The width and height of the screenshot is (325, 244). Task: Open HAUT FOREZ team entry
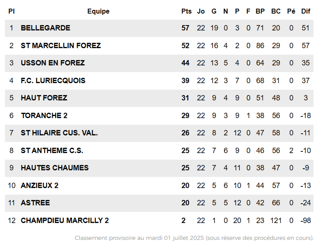click(x=44, y=98)
